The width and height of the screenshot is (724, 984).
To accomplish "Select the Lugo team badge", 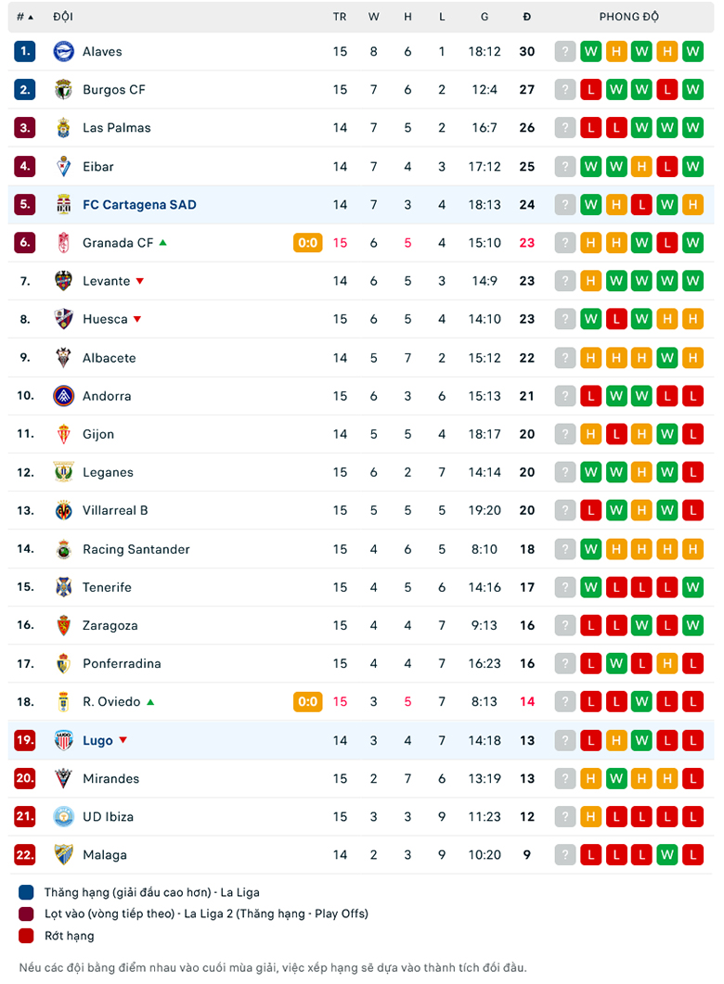I will pyautogui.click(x=63, y=740).
